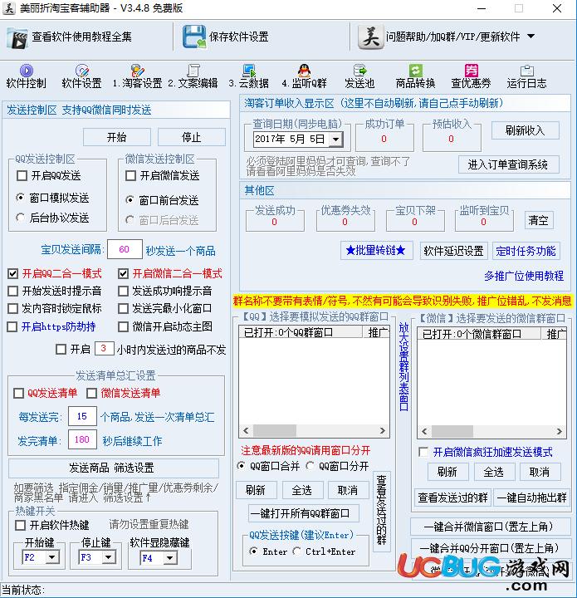Click right scroll arrow of QQ group list

[383, 430]
